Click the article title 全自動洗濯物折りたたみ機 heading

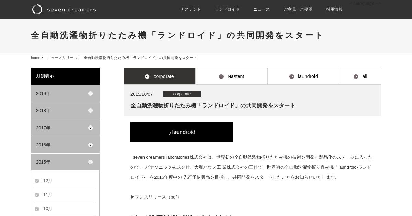coord(213,106)
